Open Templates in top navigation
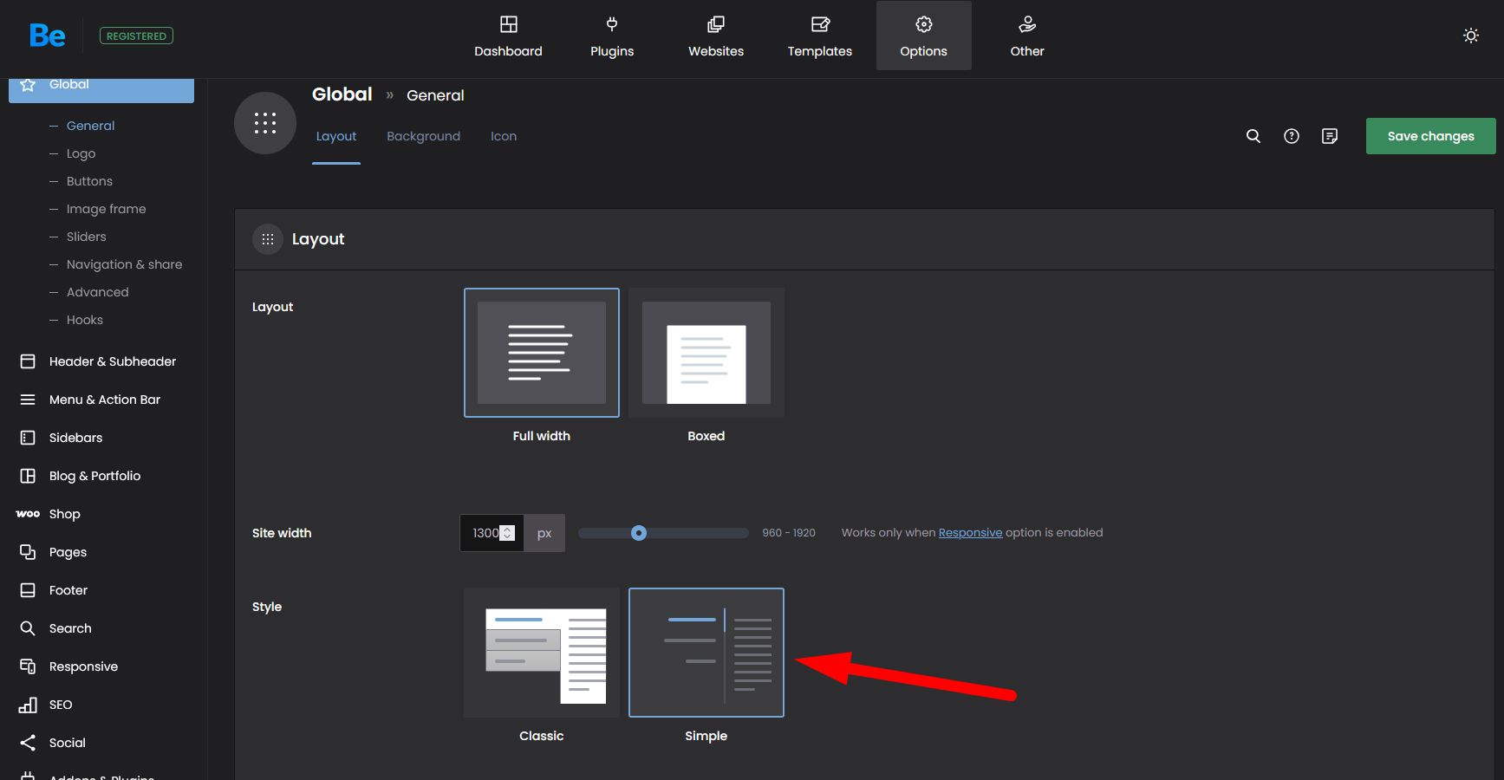Screen dimensions: 1504x780 [x=819, y=36]
